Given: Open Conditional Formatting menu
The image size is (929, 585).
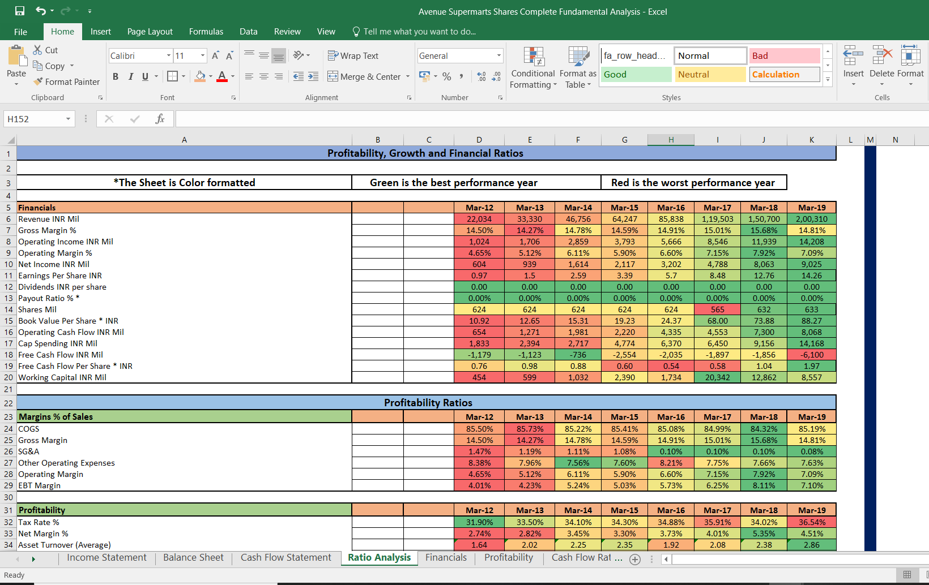Looking at the screenshot, I should pyautogui.click(x=532, y=67).
